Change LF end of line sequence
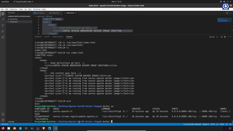Image resolution: width=233 pixels, height=131 pixels. tap(217, 124)
